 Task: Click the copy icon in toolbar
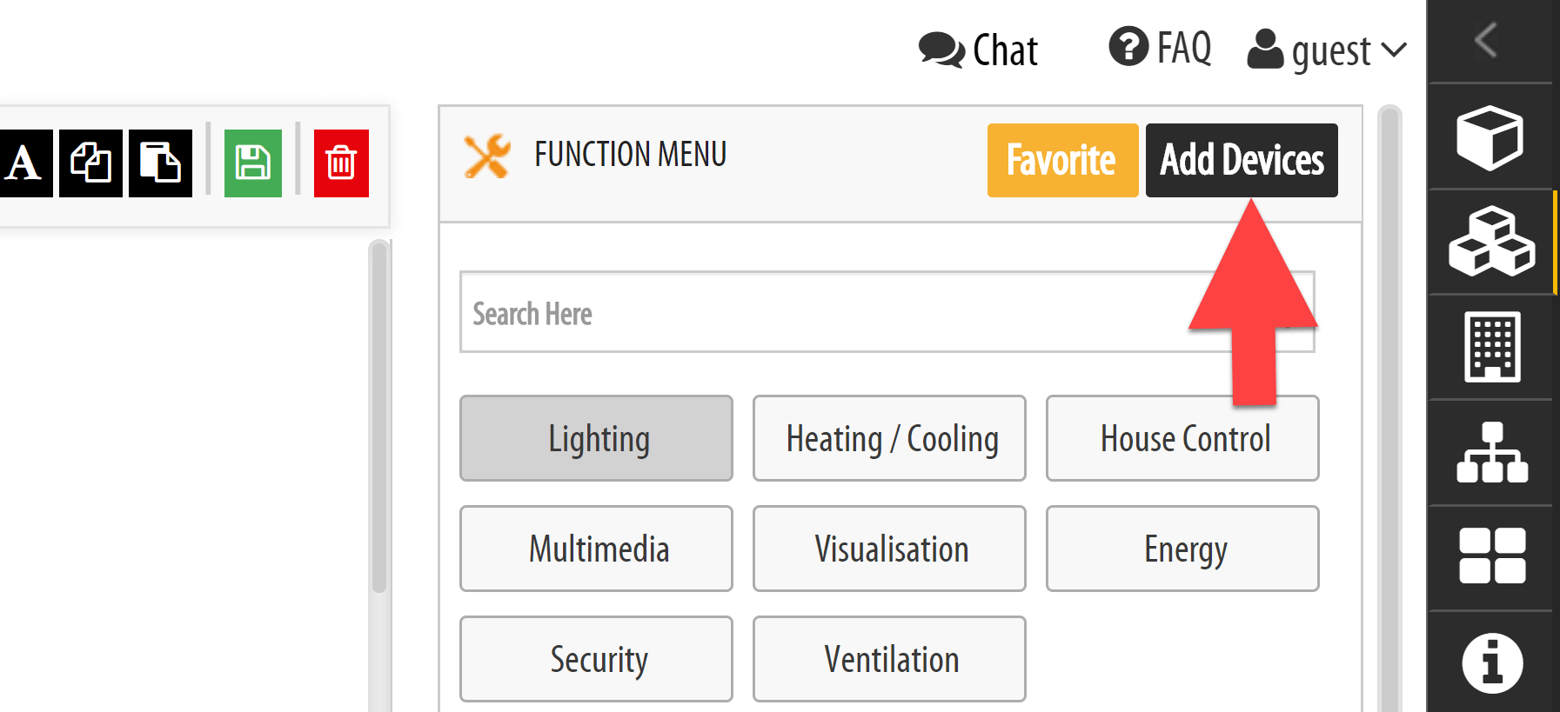(x=91, y=163)
